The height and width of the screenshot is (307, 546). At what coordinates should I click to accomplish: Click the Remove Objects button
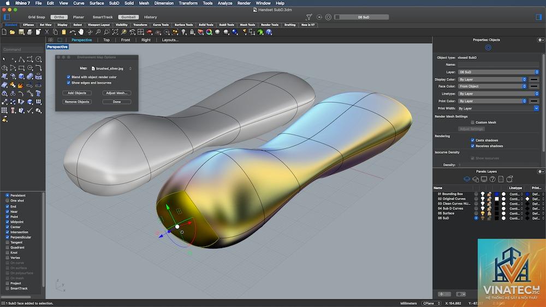click(x=77, y=102)
